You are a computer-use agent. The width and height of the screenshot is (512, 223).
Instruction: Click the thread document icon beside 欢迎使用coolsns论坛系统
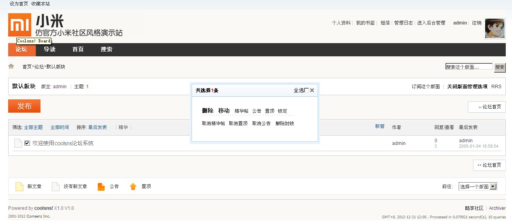point(18,143)
